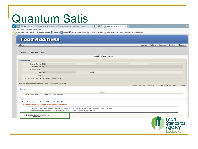This screenshot has width=198, height=149.
Task: Go to Additives in site navigation
Action: [x=153, y=45]
